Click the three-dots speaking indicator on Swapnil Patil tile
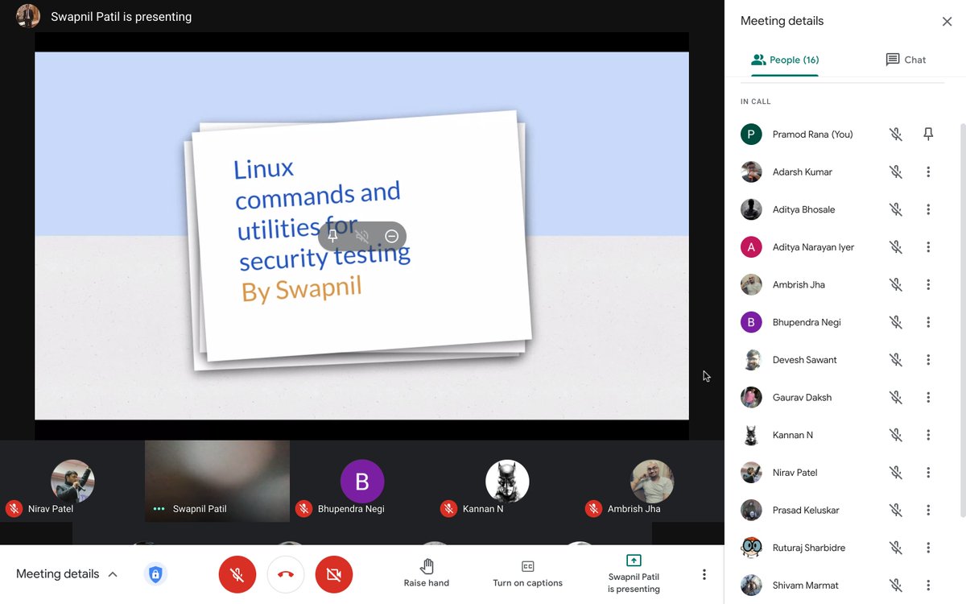 pos(159,509)
